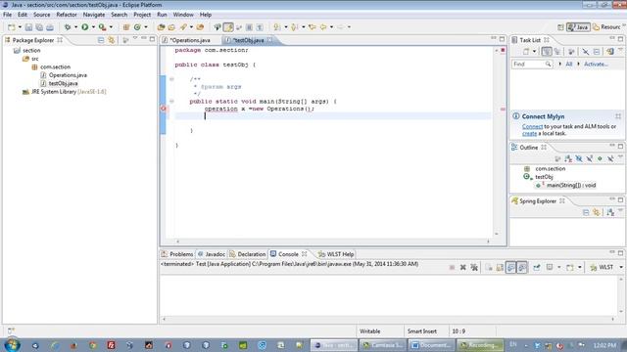Click the Debug bug icon
This screenshot has width=627, height=352.
click(68, 27)
